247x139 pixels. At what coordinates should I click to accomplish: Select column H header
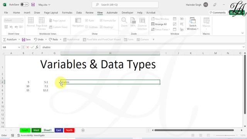110,53
